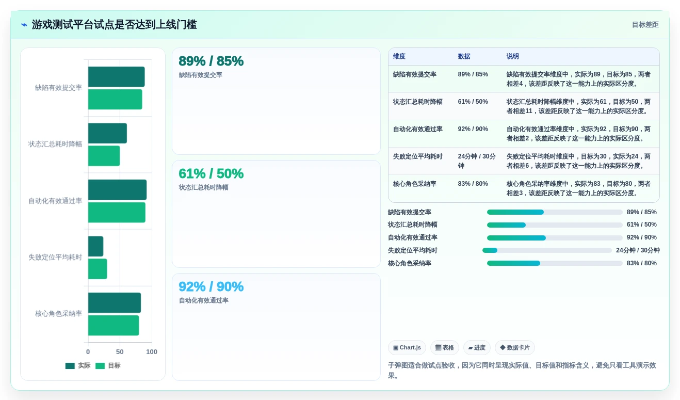This screenshot has height=400, width=680.
Task: Click the footer note starting 子弹图适合做试点验收
Action: (522, 371)
